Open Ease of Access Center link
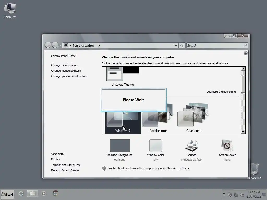The height and width of the screenshot is (200, 267). (x=65, y=170)
